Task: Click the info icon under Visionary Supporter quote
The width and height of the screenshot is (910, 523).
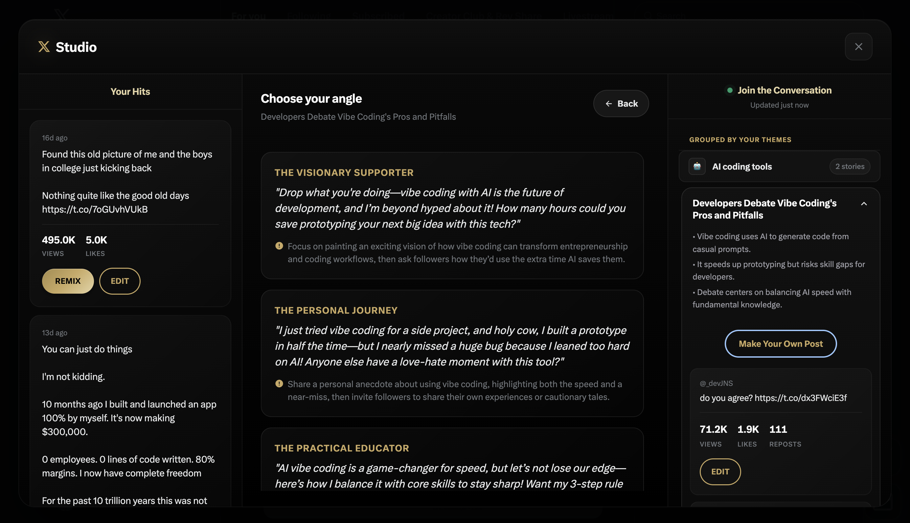Action: click(x=279, y=246)
